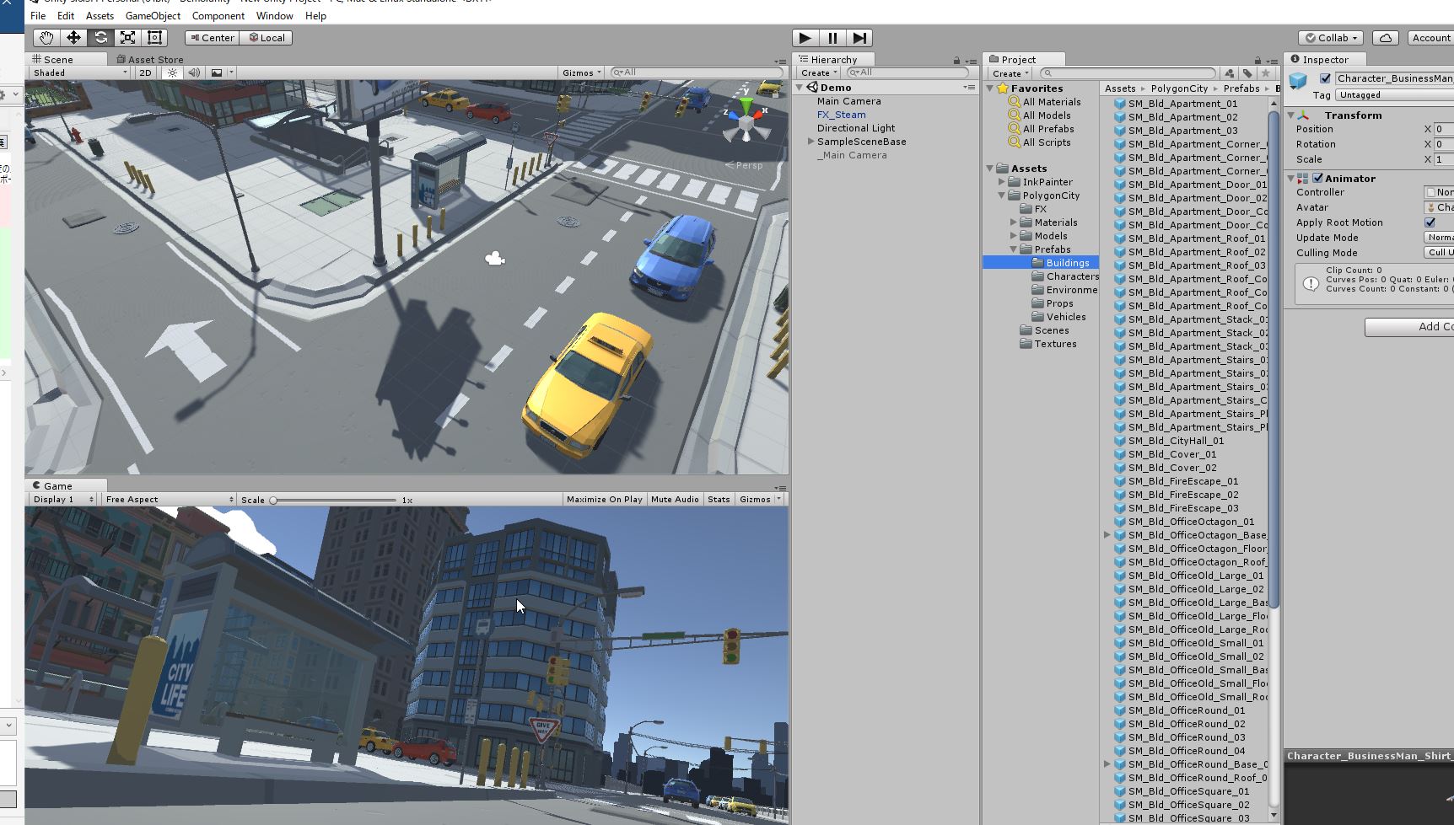Open the Project panel options menu
This screenshot has height=825, width=1454.
(1272, 61)
